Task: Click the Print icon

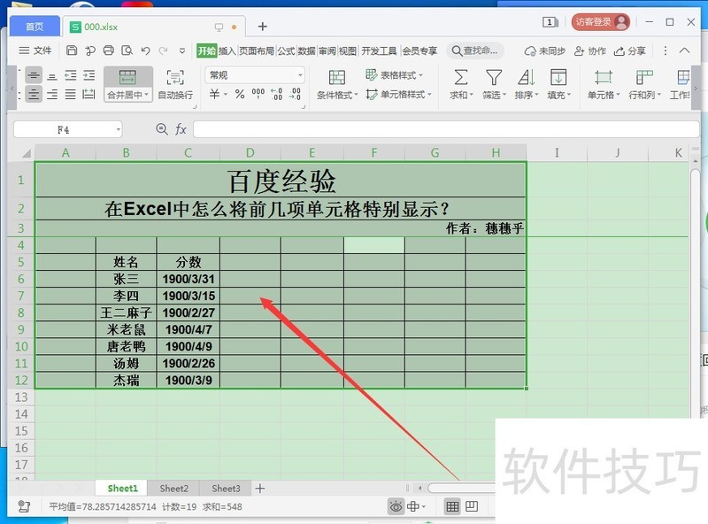Action: coord(108,50)
